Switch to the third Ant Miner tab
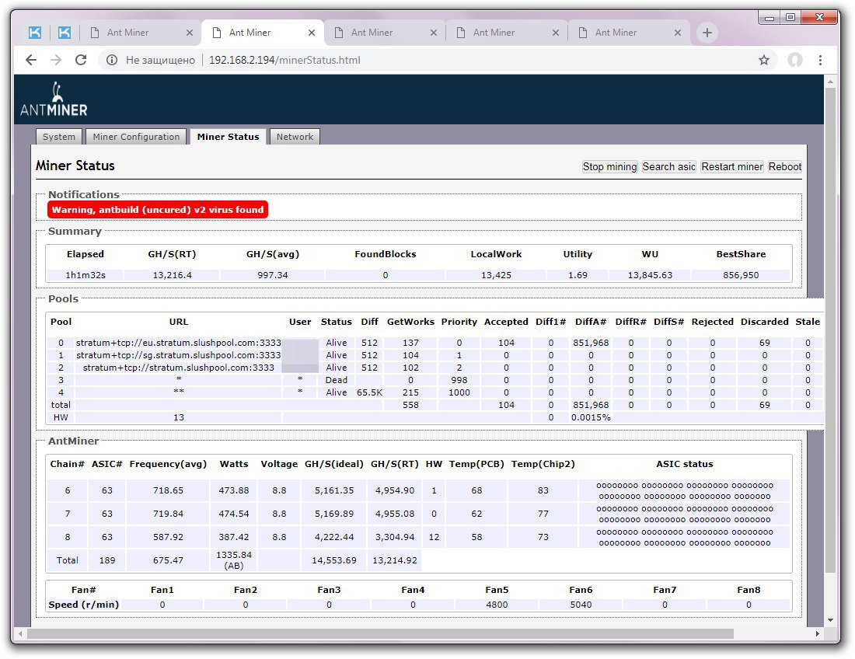This screenshot has width=855, height=659. [x=385, y=33]
